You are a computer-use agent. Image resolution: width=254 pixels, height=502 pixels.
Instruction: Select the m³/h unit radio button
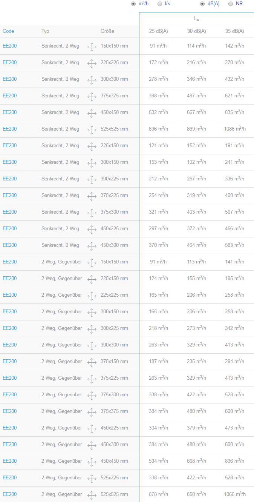click(x=133, y=4)
